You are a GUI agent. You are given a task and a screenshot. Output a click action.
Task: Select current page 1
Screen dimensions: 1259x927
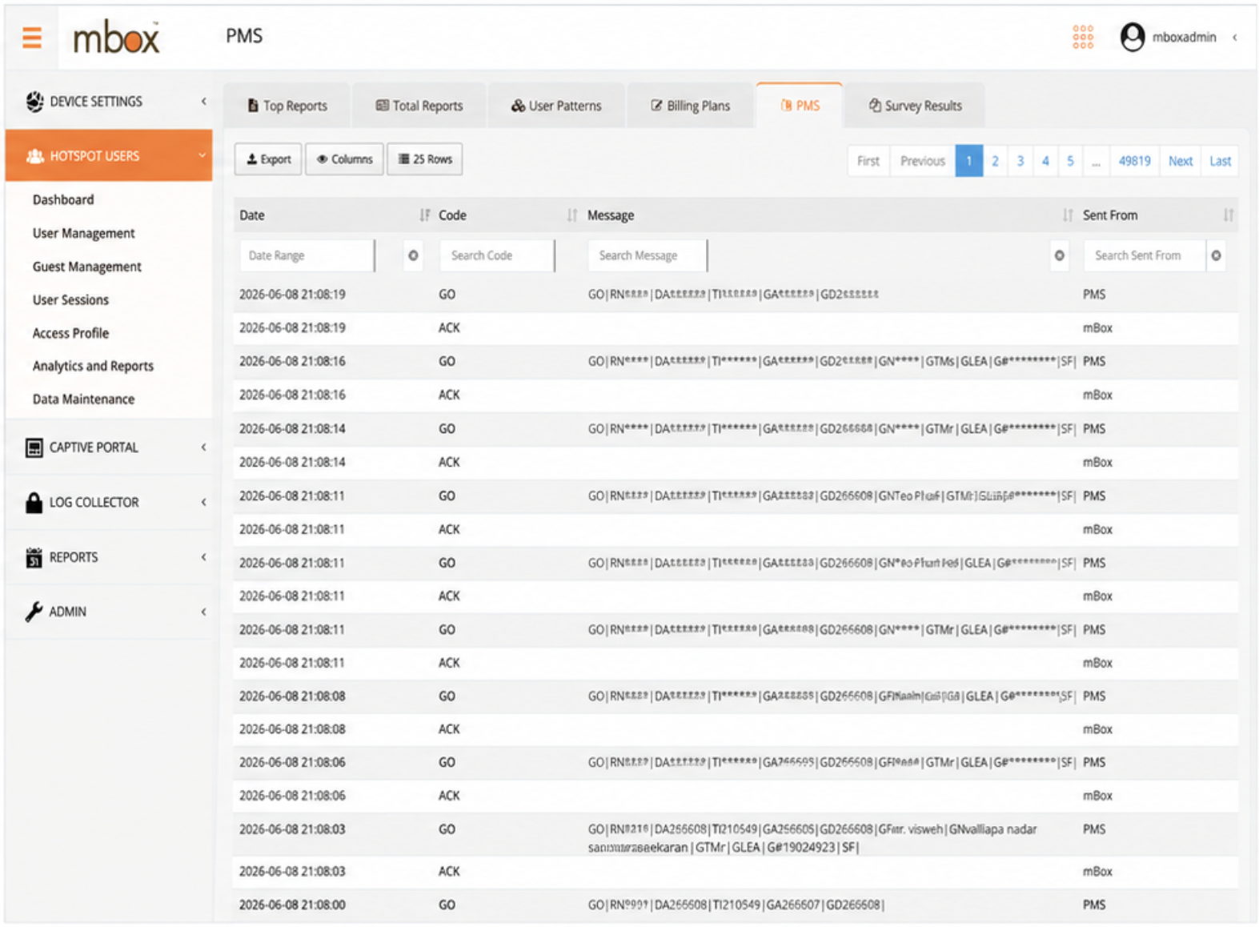tap(968, 161)
